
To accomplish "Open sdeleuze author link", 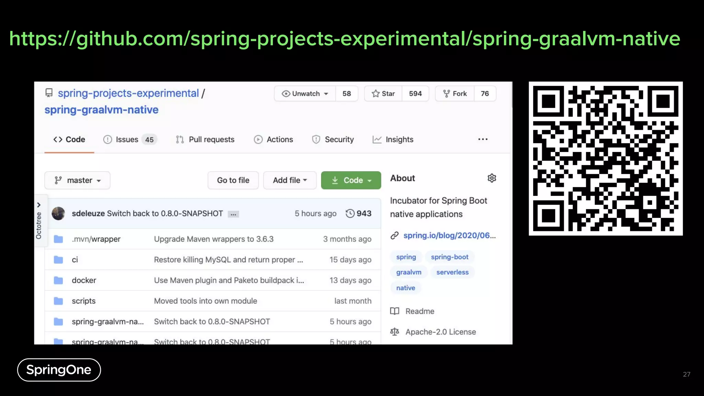I will 88,213.
